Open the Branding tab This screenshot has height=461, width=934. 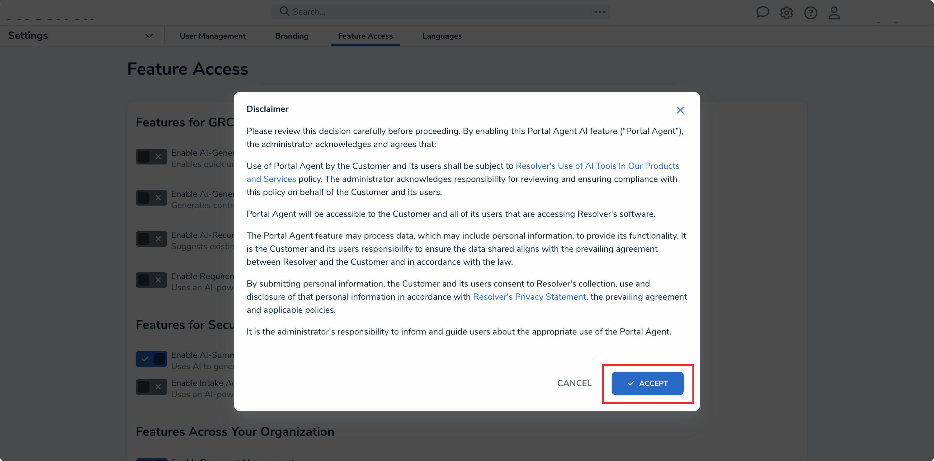click(291, 36)
